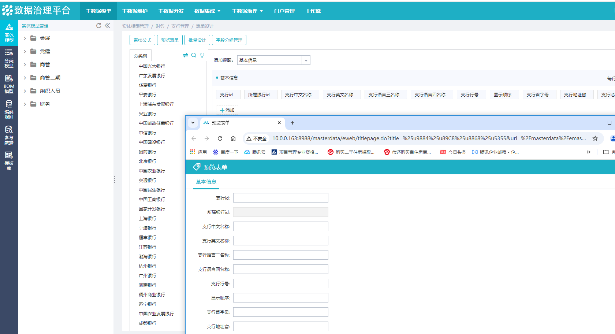615x334 pixels.
Task: Bookmark this page with the star icon
Action: pyautogui.click(x=595, y=138)
